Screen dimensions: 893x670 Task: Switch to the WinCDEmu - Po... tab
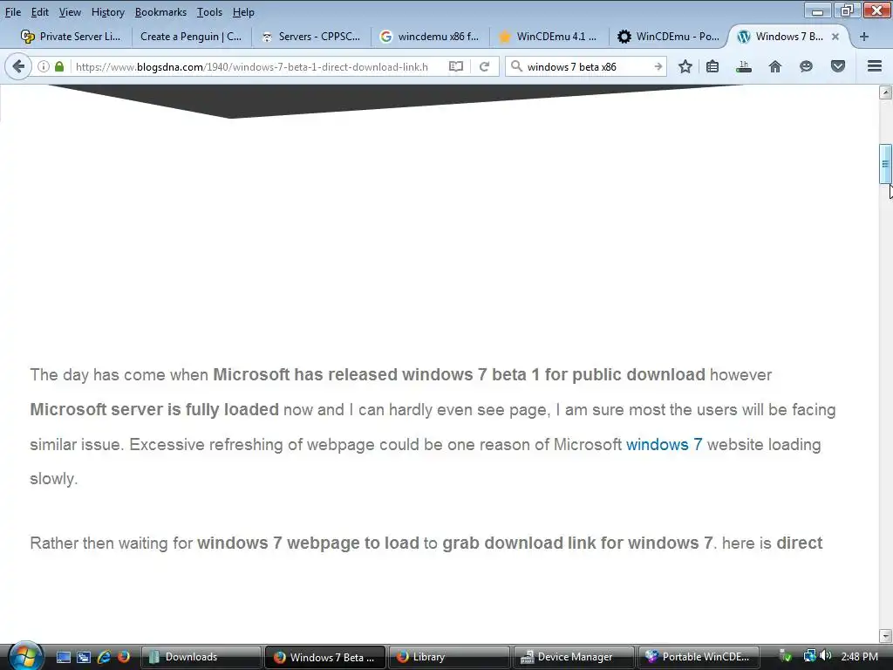[668, 37]
